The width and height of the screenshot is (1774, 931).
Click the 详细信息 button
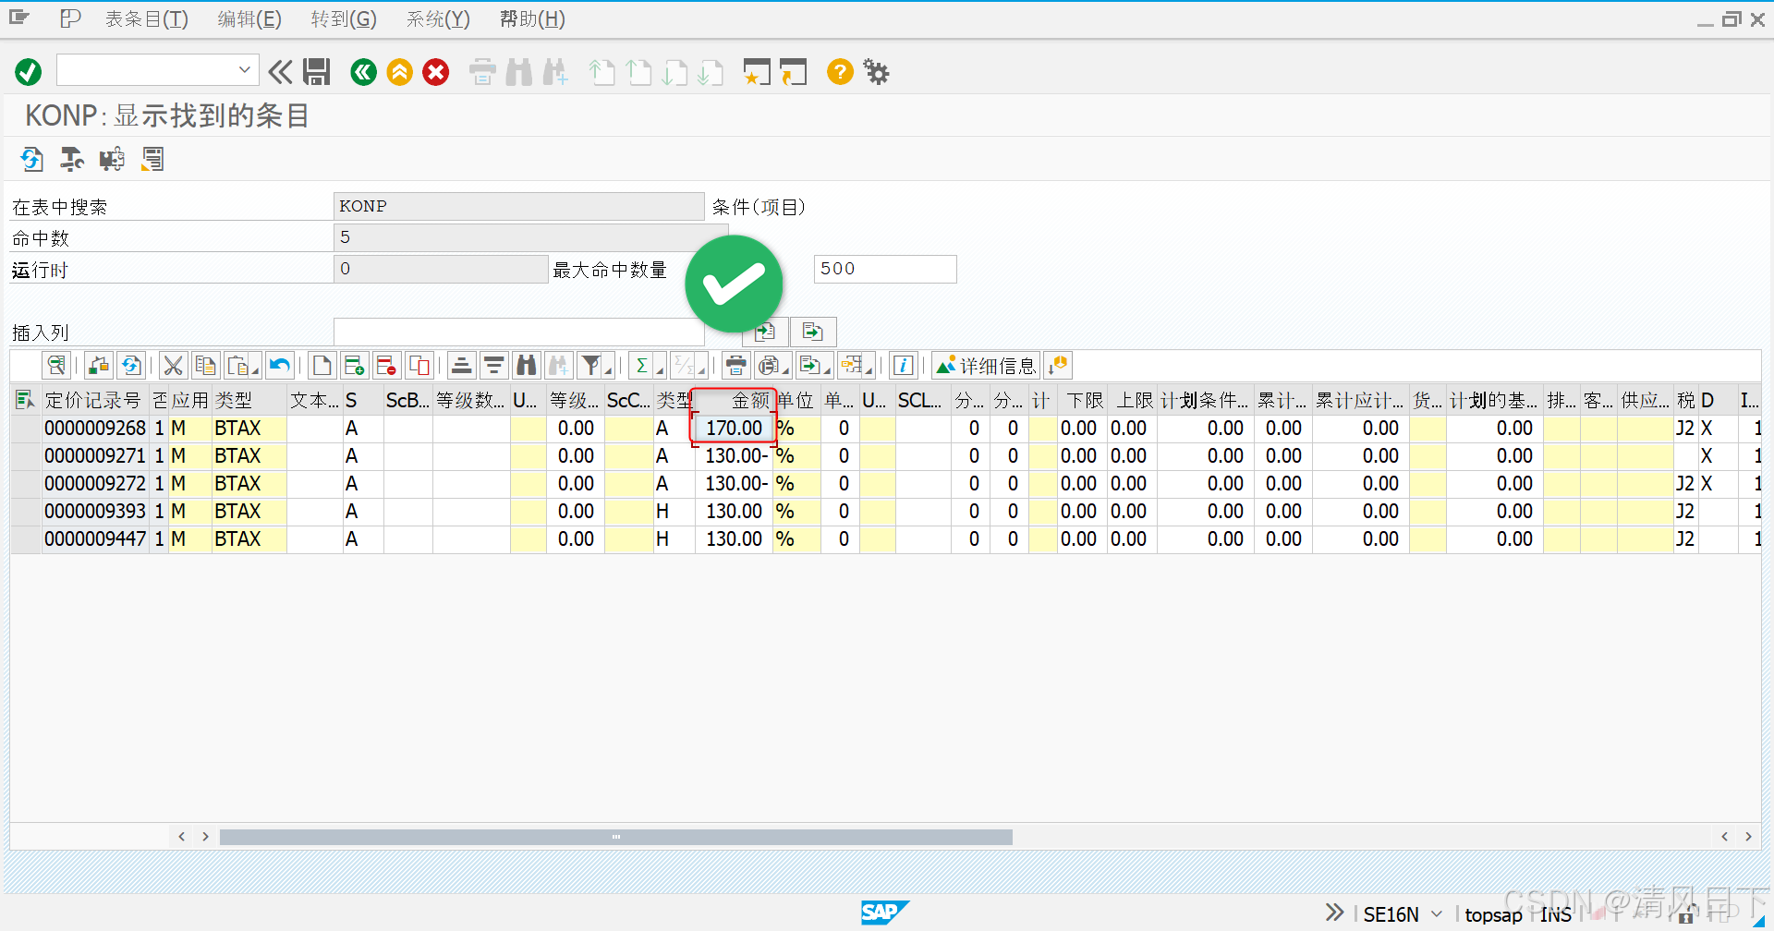pos(986,365)
